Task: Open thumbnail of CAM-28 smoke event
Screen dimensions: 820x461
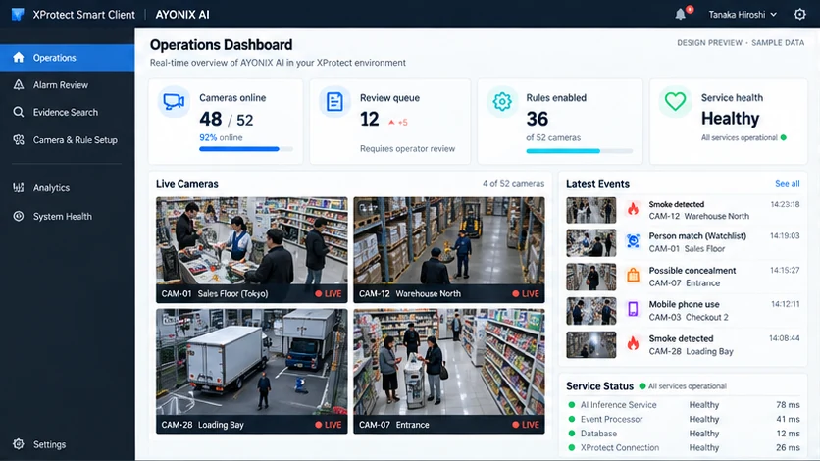Action: tap(590, 345)
